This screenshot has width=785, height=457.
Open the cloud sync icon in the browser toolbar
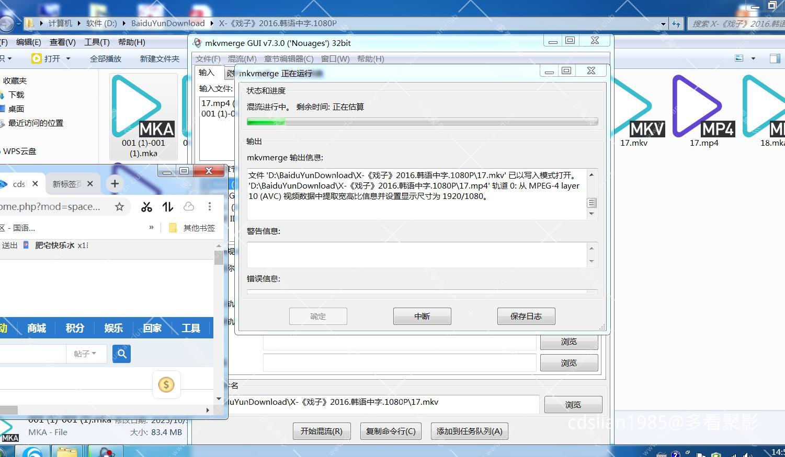(188, 206)
